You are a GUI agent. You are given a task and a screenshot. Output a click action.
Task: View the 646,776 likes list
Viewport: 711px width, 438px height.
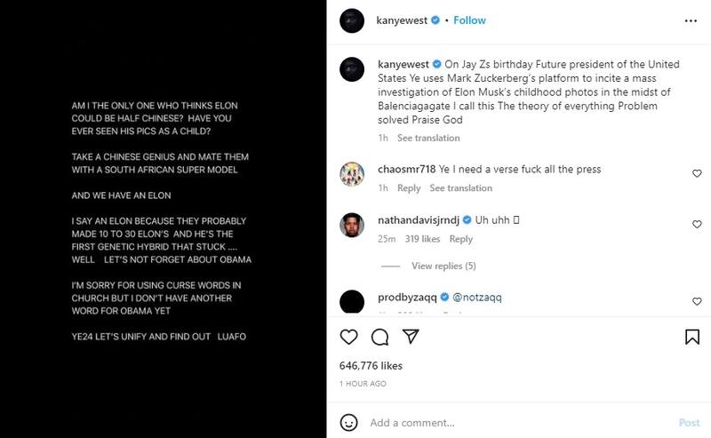point(371,365)
